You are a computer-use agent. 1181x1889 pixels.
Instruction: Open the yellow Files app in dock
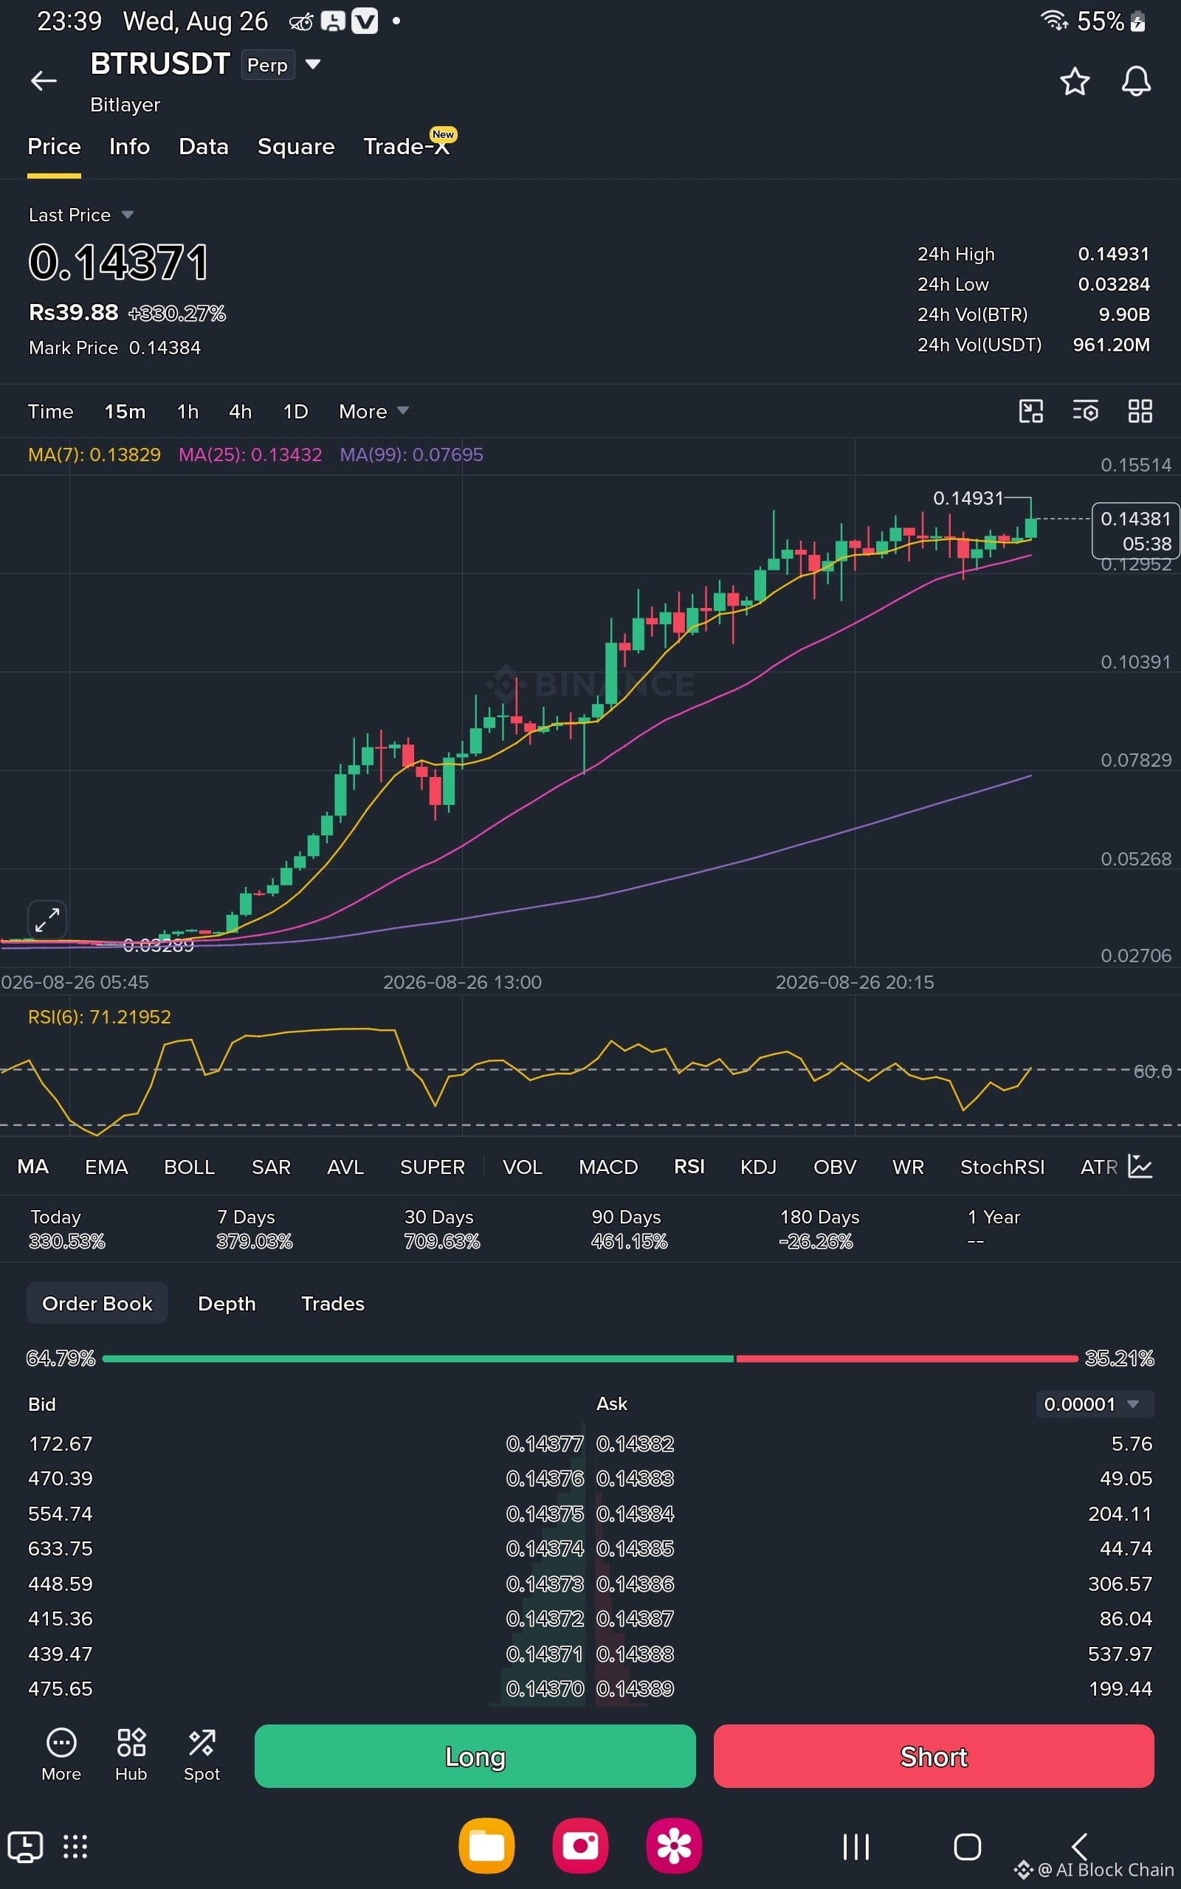pyautogui.click(x=486, y=1846)
